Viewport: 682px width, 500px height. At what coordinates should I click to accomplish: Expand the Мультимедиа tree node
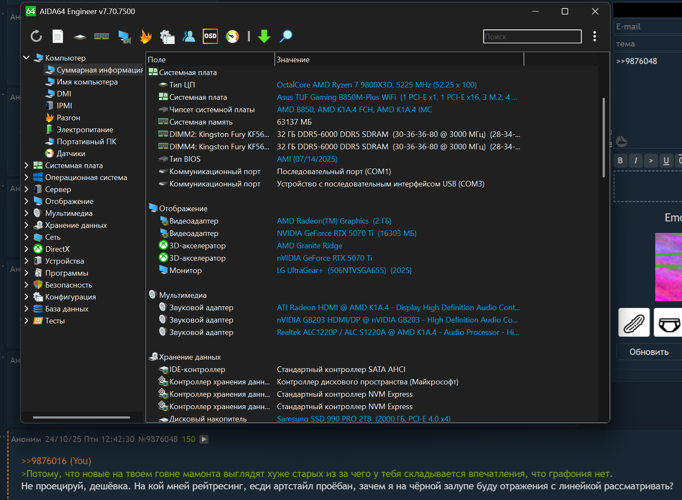coord(26,213)
